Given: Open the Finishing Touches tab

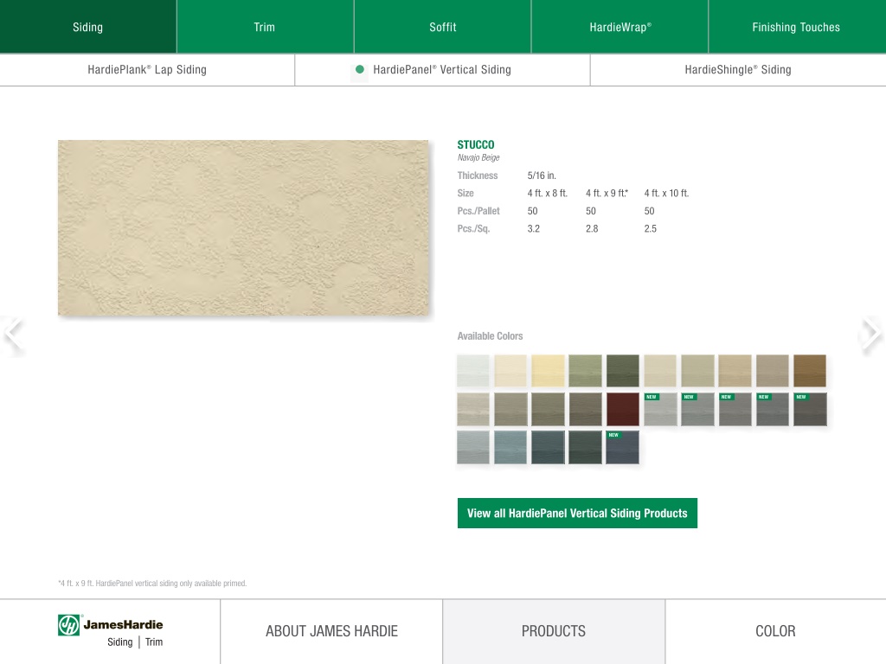Looking at the screenshot, I should (x=797, y=27).
